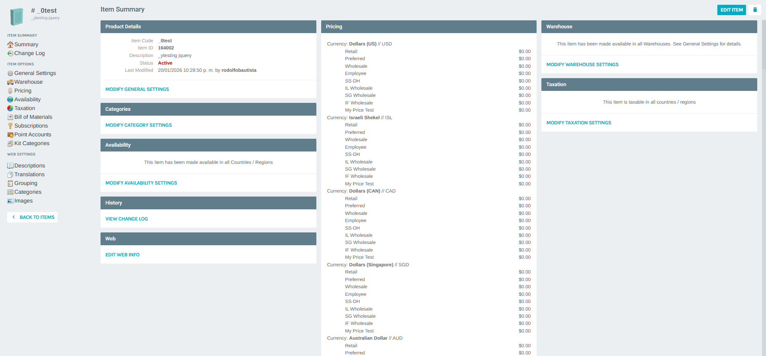Click the Images icon in sidebar
The width and height of the screenshot is (766, 356).
coord(10,201)
